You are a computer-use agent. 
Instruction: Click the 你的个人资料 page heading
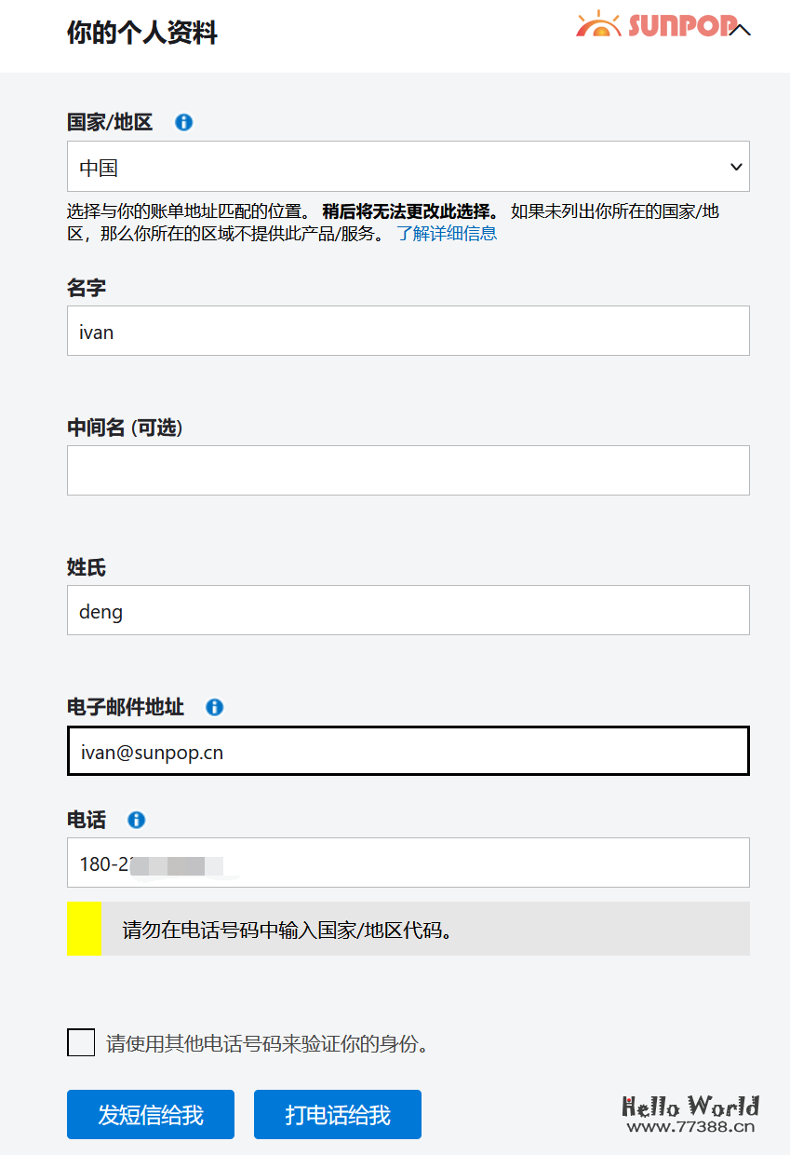(141, 33)
